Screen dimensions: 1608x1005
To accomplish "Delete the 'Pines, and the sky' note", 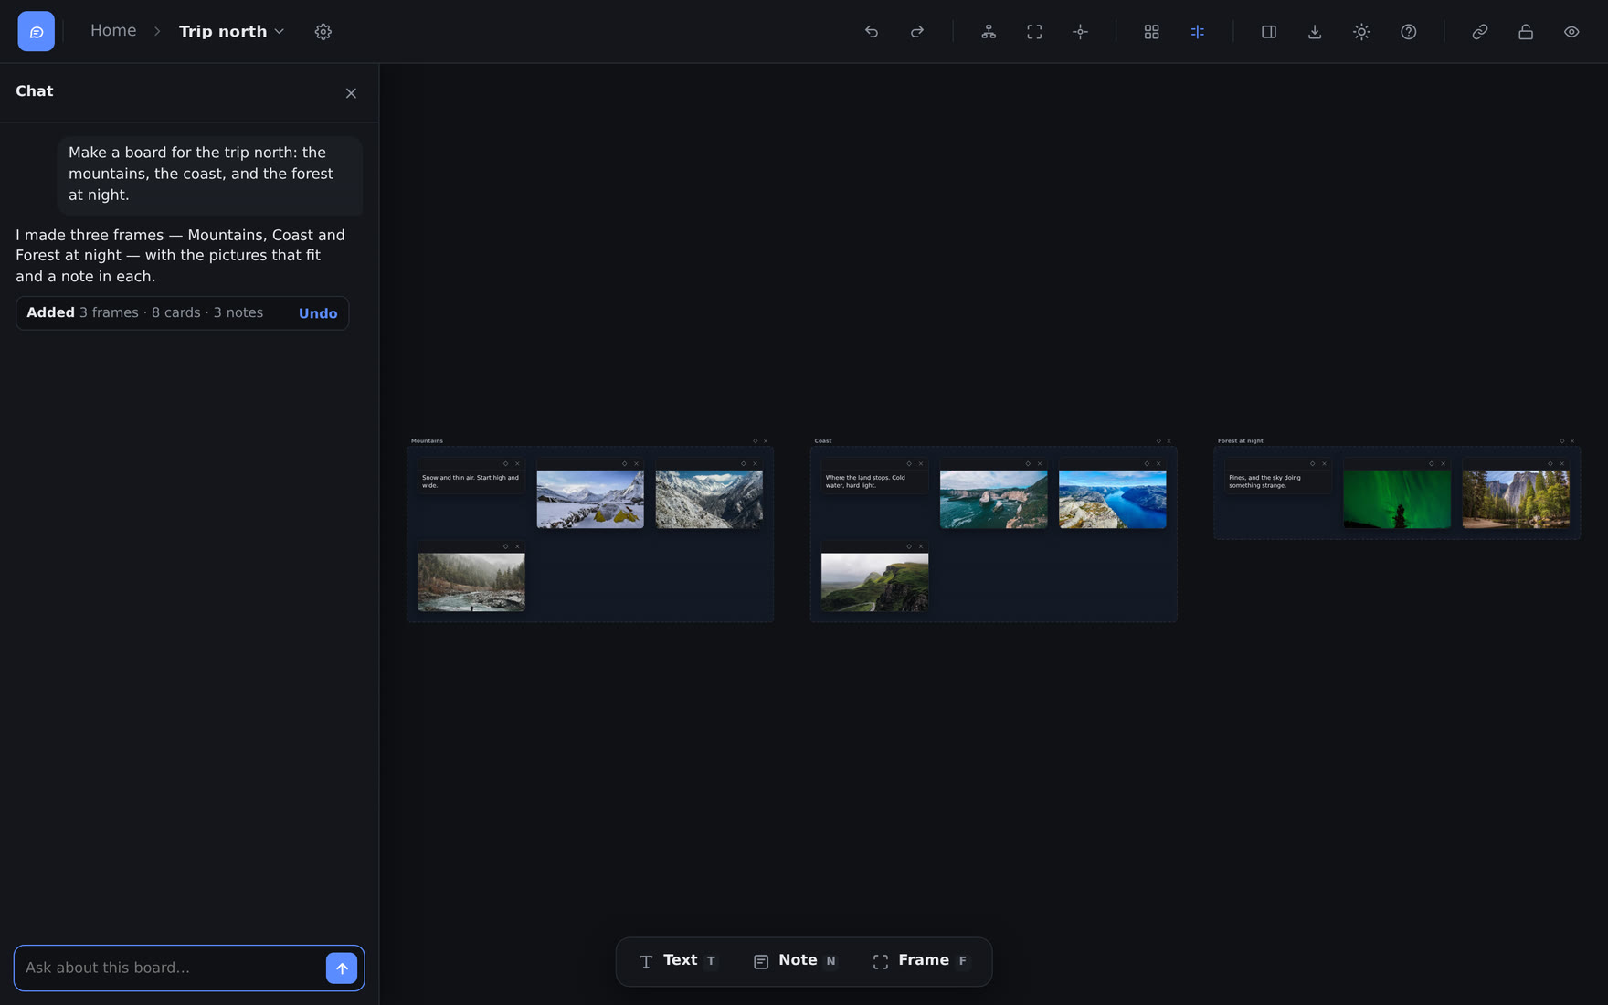I will click(x=1324, y=463).
